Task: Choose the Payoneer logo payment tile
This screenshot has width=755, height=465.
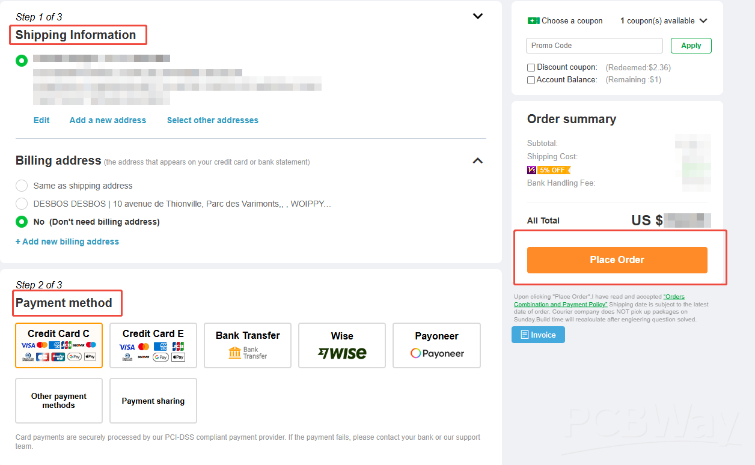Action: tap(436, 345)
